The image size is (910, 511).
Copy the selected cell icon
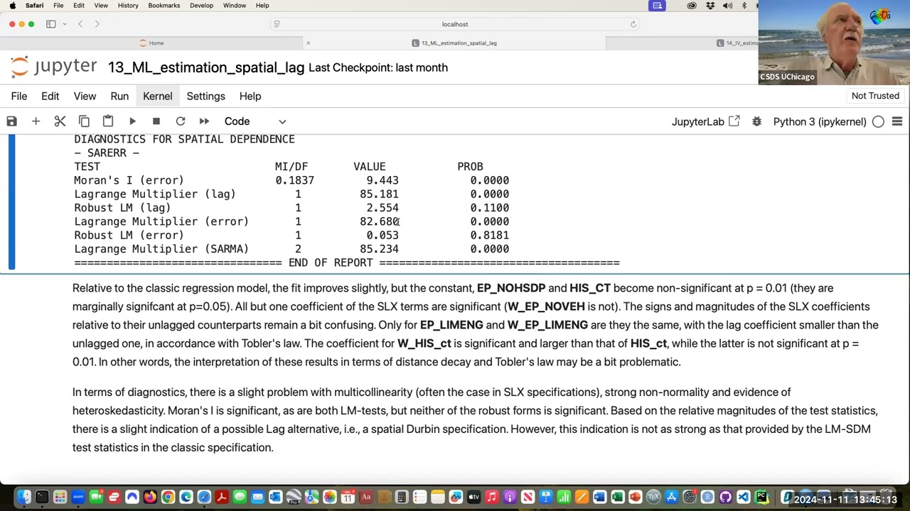click(x=84, y=121)
